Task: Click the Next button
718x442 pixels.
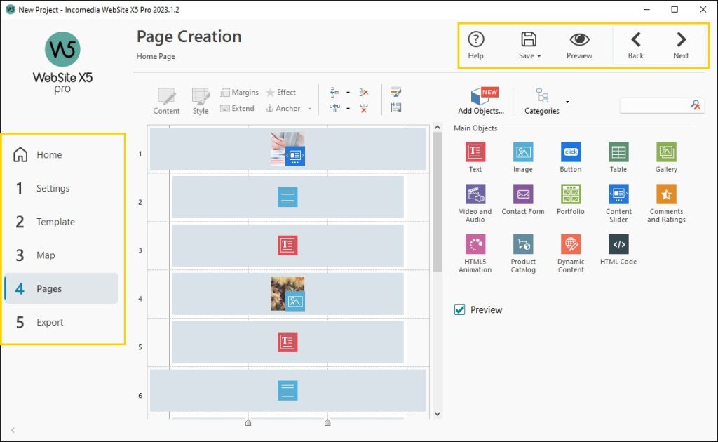Action: click(681, 46)
